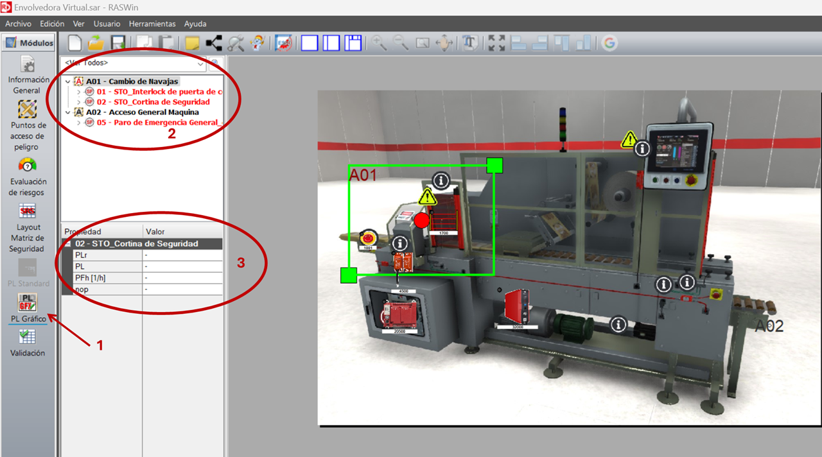Viewport: 822px width, 457px height.
Task: Click the green handle at the A01 zone's top-right corner
Action: (494, 165)
